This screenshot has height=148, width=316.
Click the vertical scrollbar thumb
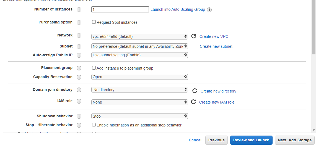point(314,28)
